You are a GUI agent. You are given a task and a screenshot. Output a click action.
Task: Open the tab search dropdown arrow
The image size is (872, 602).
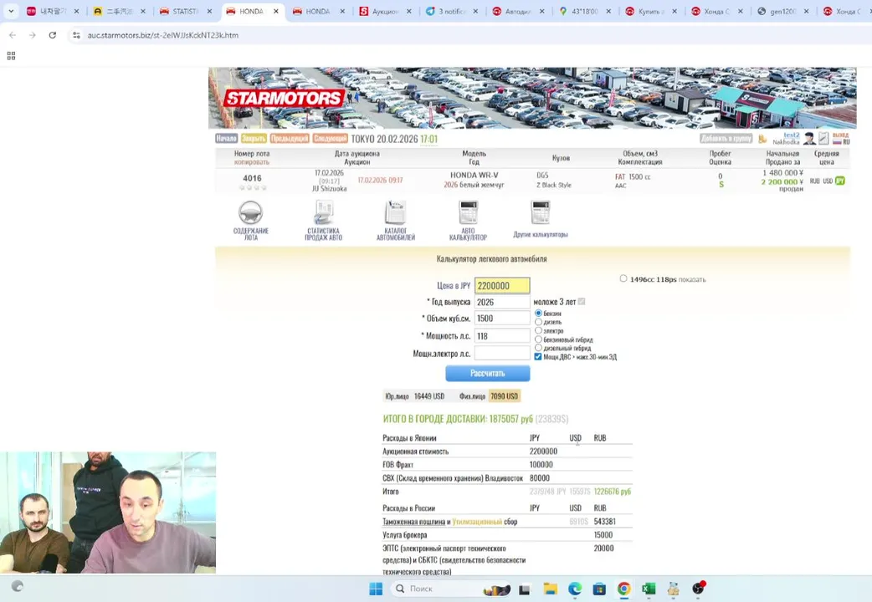[x=11, y=11]
